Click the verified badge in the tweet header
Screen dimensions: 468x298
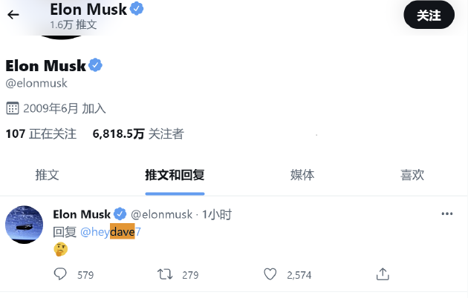tap(120, 214)
